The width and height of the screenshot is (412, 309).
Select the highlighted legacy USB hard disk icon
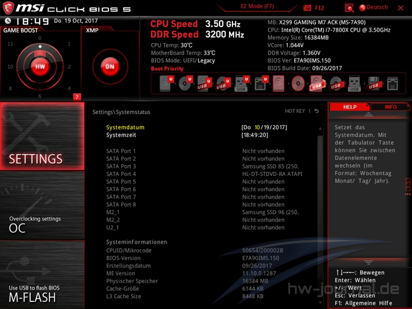click(x=317, y=84)
